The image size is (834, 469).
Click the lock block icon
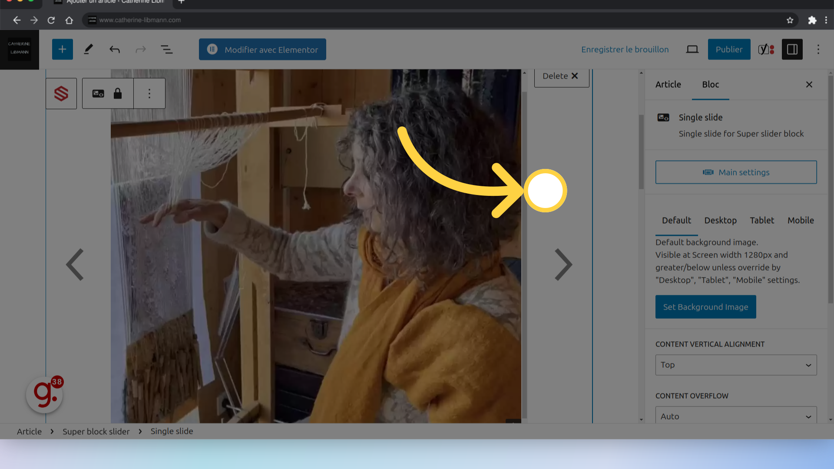click(x=117, y=93)
